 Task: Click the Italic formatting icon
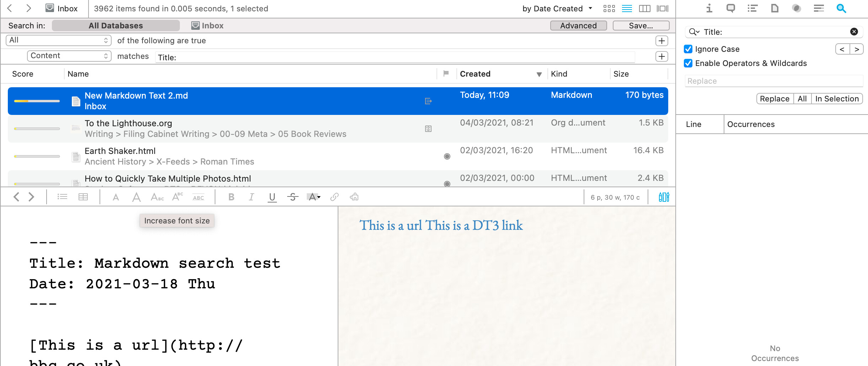[x=251, y=197]
